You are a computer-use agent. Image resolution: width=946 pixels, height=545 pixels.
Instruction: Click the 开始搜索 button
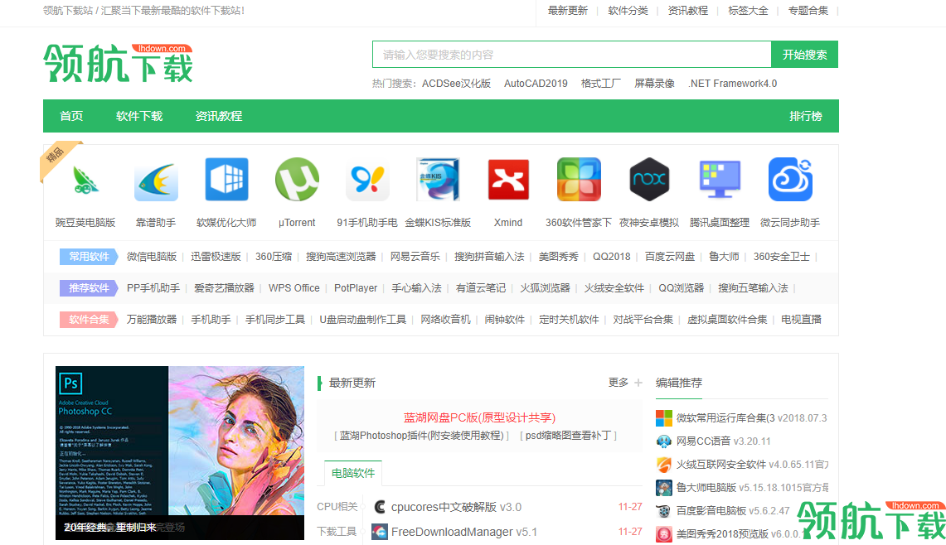[805, 55]
